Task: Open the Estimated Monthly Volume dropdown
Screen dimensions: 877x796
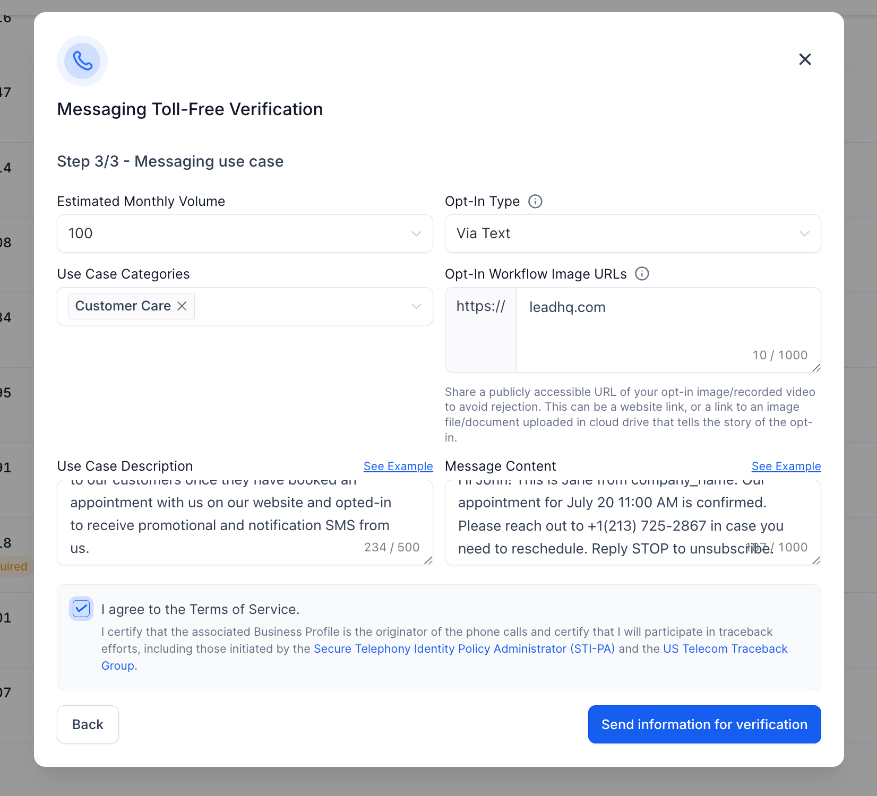Action: (245, 233)
